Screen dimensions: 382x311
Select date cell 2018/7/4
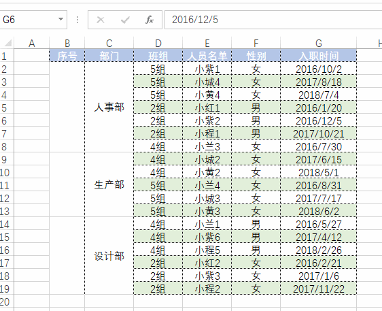pyautogui.click(x=319, y=95)
